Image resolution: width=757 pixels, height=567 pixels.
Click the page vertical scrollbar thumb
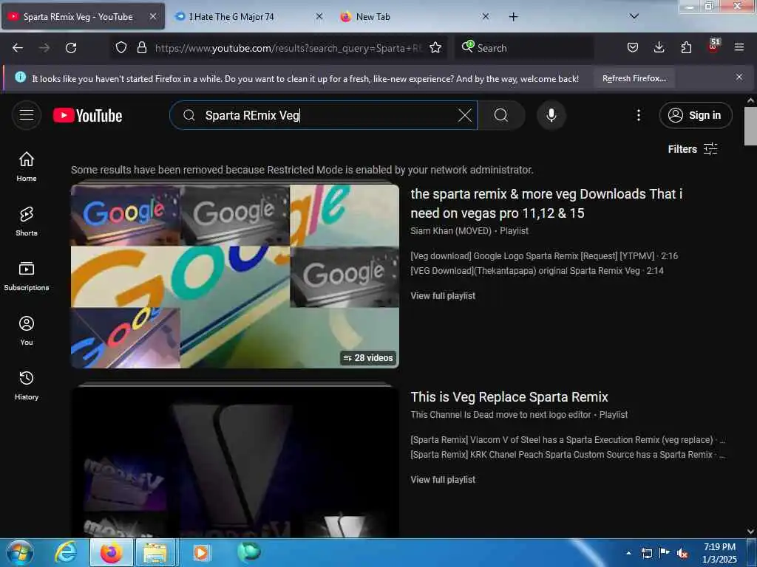(x=750, y=126)
